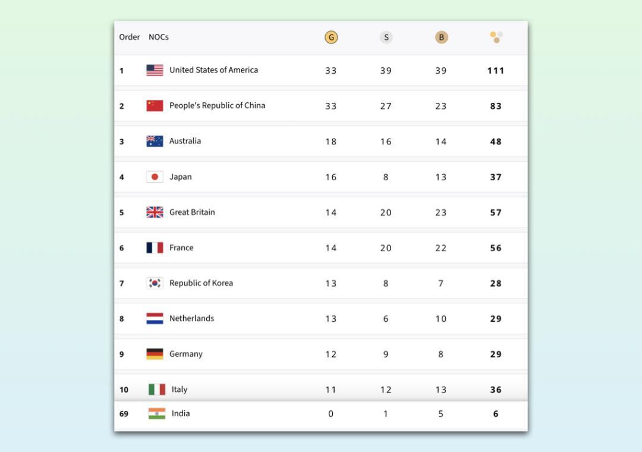Click the Australia flag icon

coord(155,141)
